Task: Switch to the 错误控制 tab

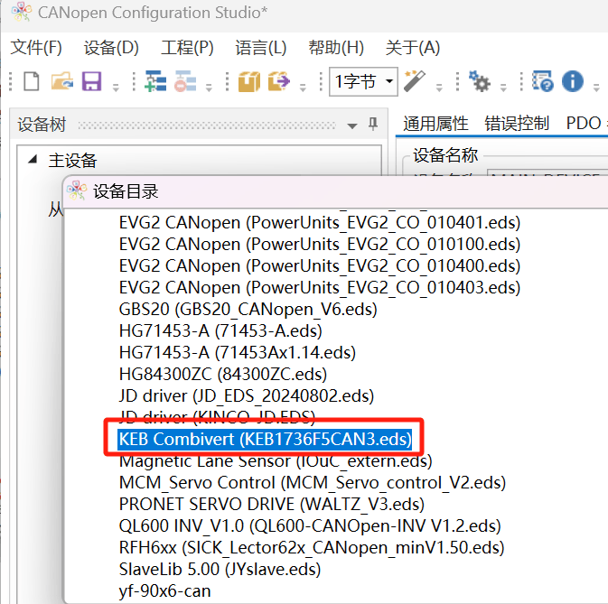Action: pyautogui.click(x=517, y=123)
